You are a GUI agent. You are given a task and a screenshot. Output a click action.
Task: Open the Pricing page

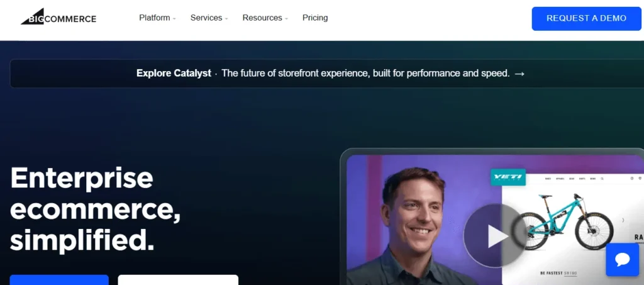pyautogui.click(x=315, y=18)
